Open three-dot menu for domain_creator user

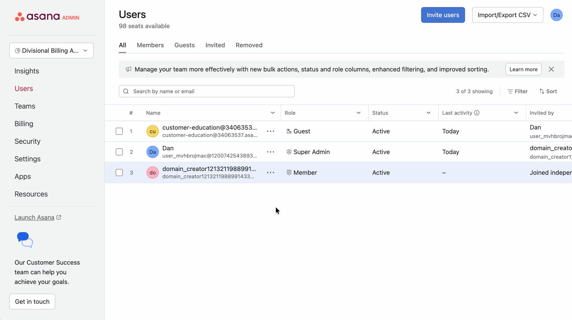point(271,173)
